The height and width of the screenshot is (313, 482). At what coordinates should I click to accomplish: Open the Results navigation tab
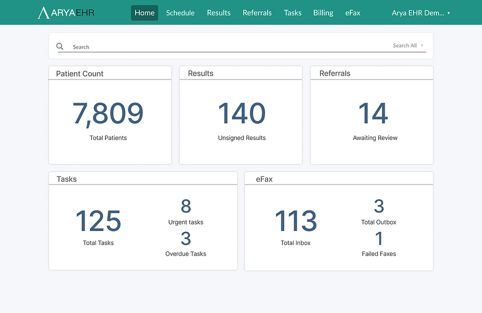pyautogui.click(x=218, y=13)
